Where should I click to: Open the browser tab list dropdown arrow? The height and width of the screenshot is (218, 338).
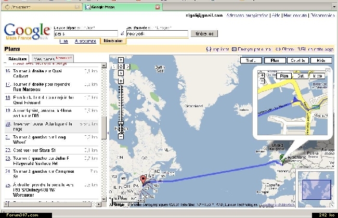click(334, 7)
